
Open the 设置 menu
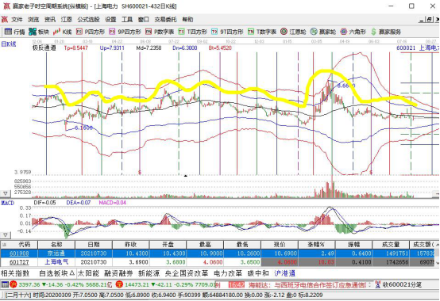click(110, 19)
